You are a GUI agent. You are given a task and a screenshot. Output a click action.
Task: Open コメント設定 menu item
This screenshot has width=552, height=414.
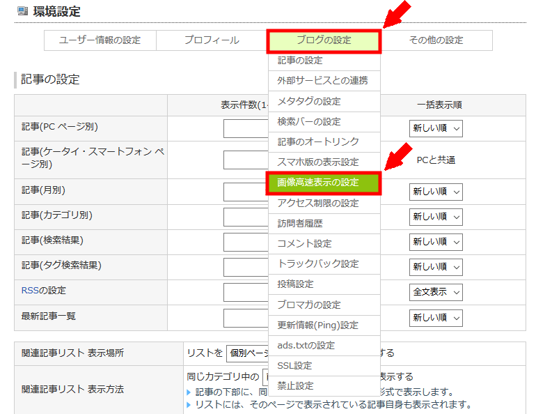(x=324, y=244)
